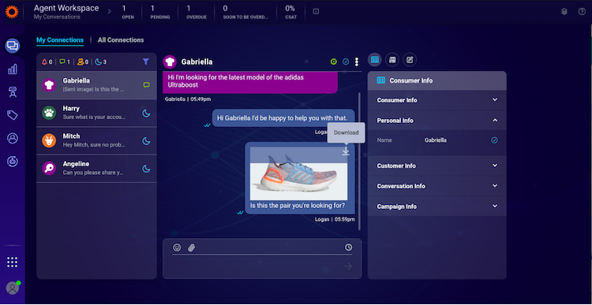Switch to the All Connections tab

[121, 40]
